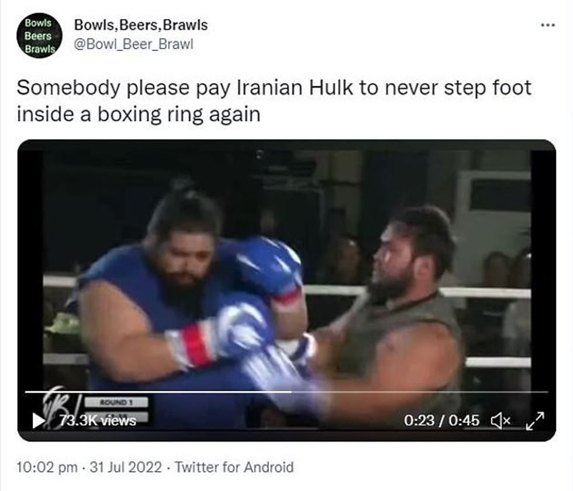The width and height of the screenshot is (573, 491).
Task: Click the unplayed part of the progress bar
Action: (420, 392)
